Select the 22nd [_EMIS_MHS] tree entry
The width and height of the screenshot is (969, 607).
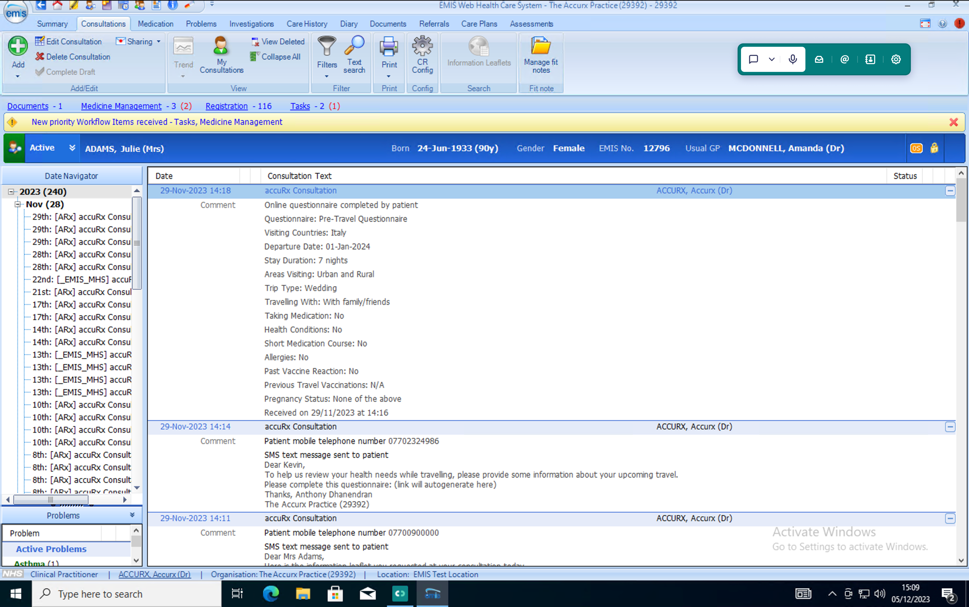[82, 280]
